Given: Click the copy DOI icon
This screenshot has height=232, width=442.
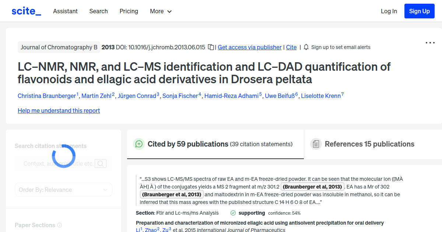Looking at the screenshot, I should tap(211, 47).
